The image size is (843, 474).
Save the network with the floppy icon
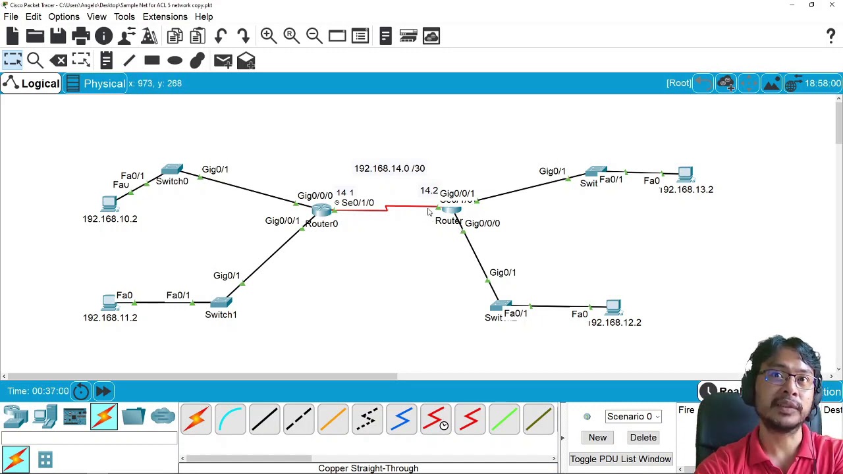[x=57, y=36]
